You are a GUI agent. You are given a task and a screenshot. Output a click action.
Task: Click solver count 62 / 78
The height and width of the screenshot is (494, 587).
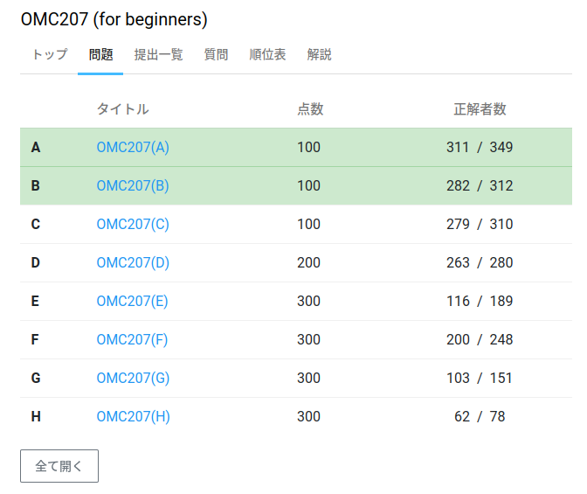480,416
